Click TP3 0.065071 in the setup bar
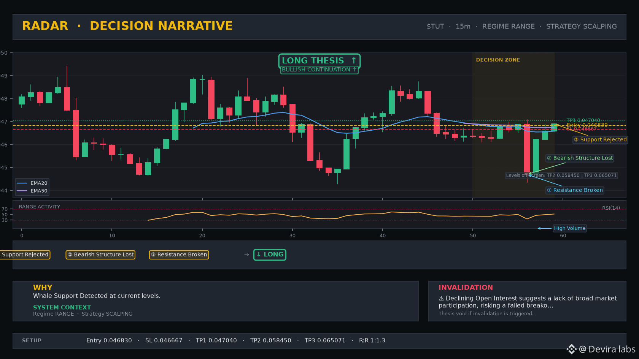 pyautogui.click(x=325, y=341)
